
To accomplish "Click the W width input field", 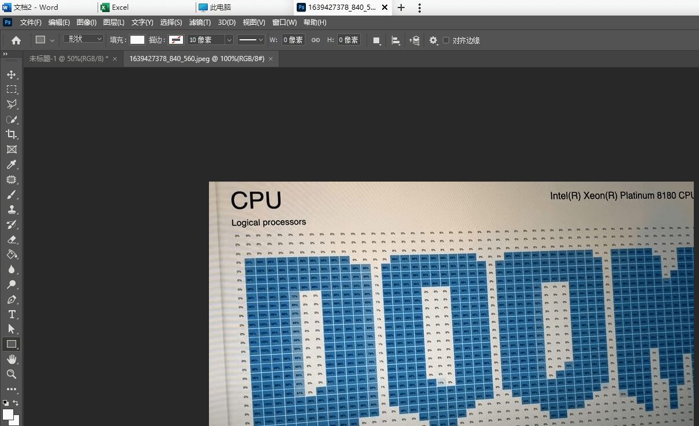I will (293, 40).
